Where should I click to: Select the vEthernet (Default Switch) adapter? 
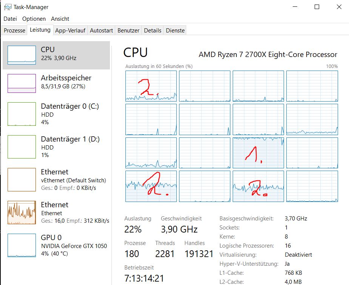[x=21, y=180]
